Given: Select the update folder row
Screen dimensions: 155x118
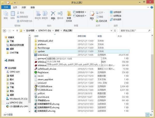Looking at the screenshot, I should pos(82,51).
